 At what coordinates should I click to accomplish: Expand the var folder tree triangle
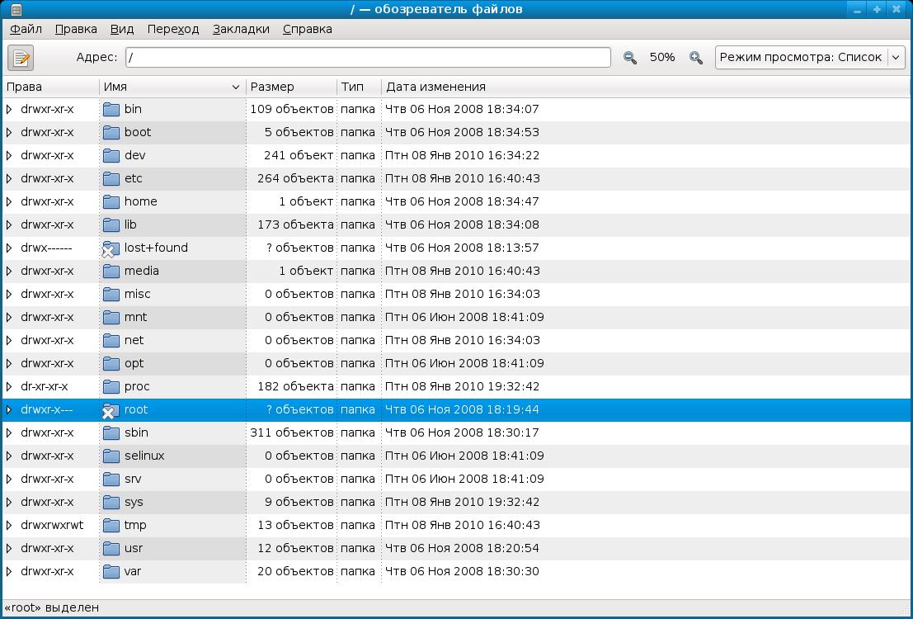[9, 571]
